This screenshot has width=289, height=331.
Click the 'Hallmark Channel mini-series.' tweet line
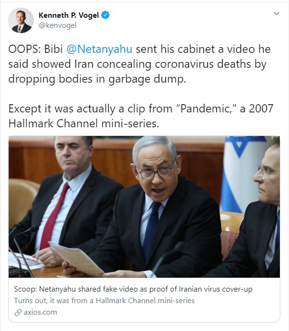[x=84, y=123]
